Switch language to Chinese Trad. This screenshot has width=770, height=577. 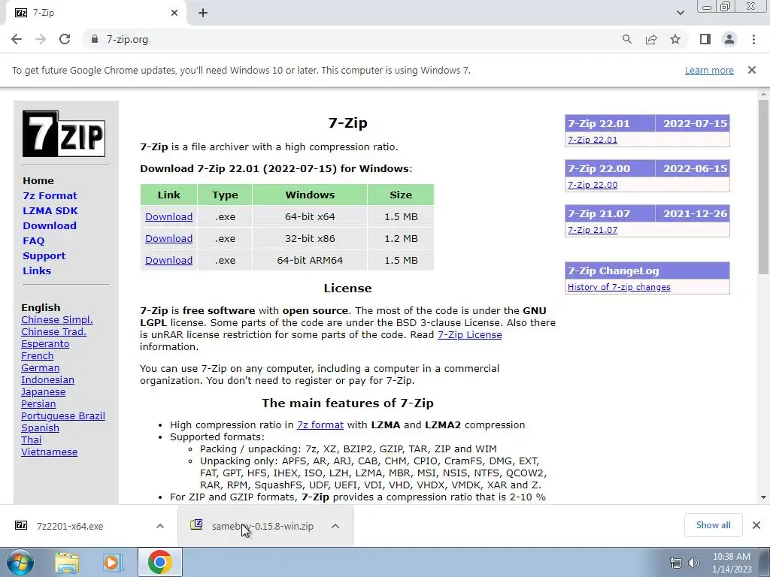[x=53, y=331]
